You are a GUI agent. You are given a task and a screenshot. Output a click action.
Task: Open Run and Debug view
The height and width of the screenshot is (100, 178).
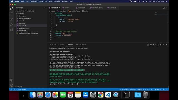(11, 24)
